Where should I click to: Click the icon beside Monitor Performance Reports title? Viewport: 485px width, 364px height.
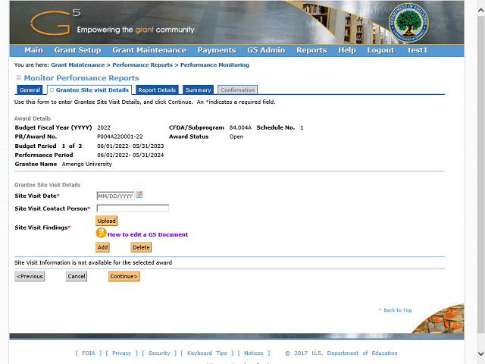pos(19,77)
